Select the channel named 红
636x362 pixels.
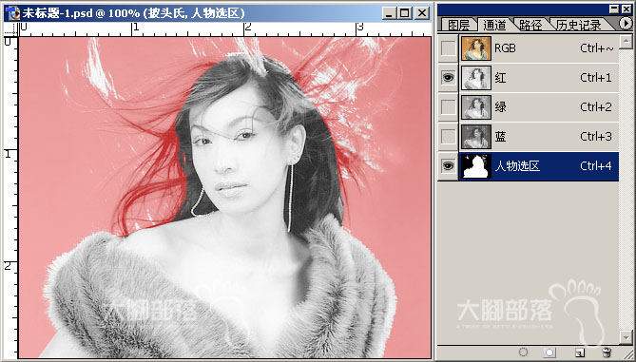tap(500, 77)
